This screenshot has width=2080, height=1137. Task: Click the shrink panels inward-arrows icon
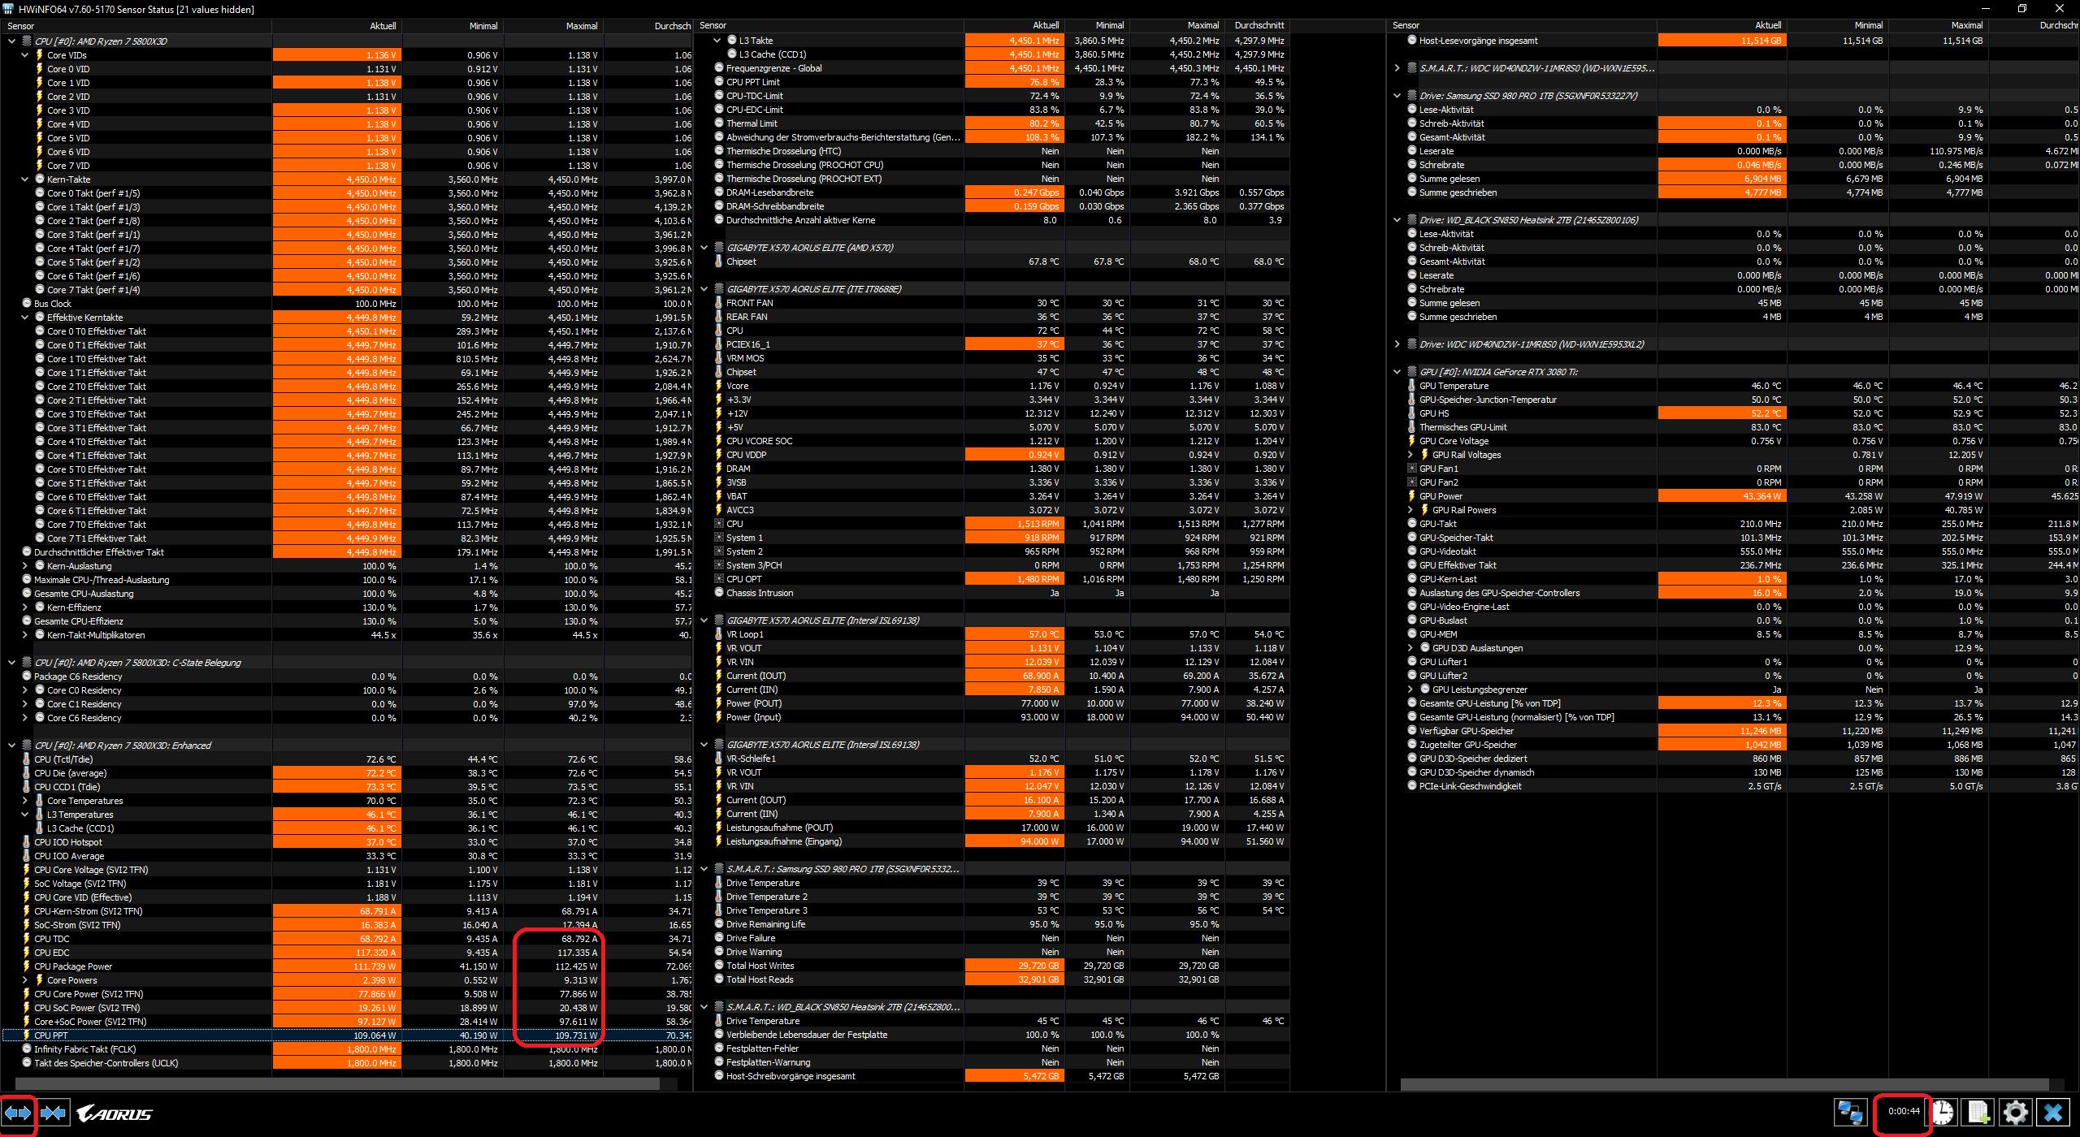[54, 1113]
